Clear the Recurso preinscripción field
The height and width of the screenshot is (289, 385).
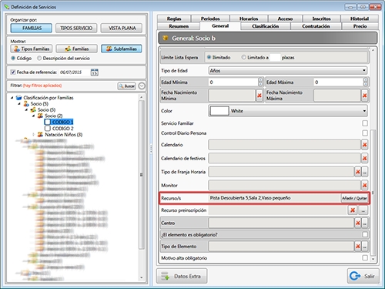(353, 210)
